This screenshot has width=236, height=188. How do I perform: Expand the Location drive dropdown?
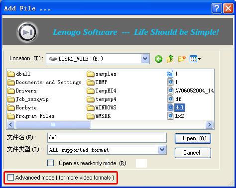[145, 59]
